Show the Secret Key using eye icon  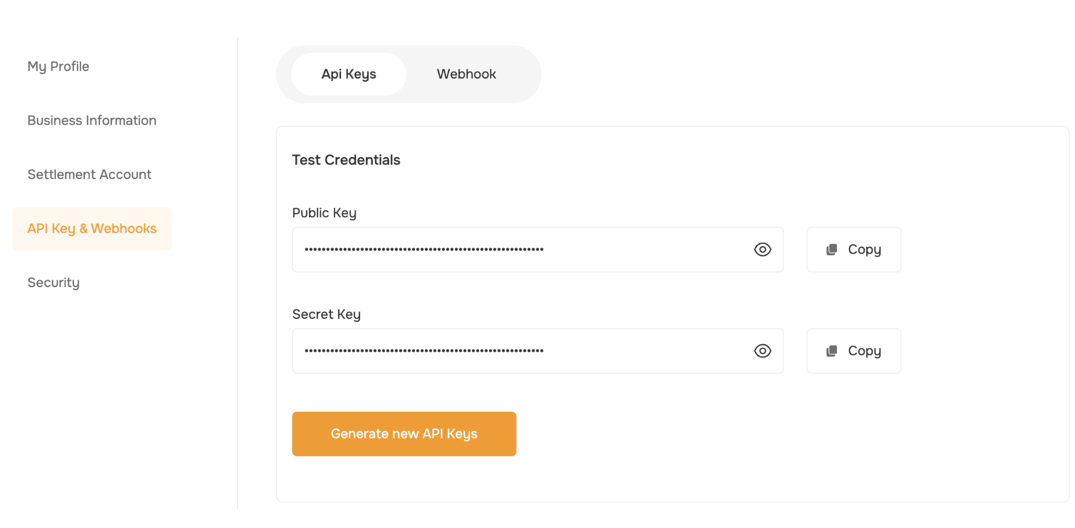pyautogui.click(x=762, y=351)
